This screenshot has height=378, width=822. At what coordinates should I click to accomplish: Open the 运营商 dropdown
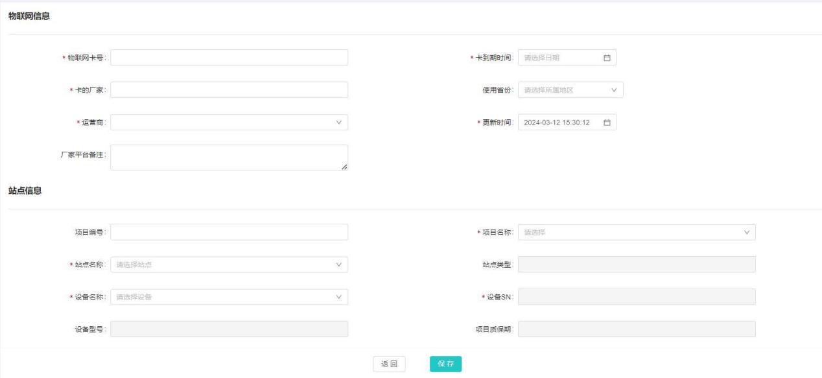point(229,123)
